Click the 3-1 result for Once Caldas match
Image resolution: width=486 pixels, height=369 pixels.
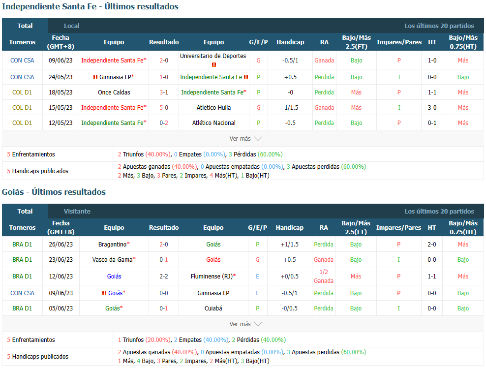click(x=164, y=92)
